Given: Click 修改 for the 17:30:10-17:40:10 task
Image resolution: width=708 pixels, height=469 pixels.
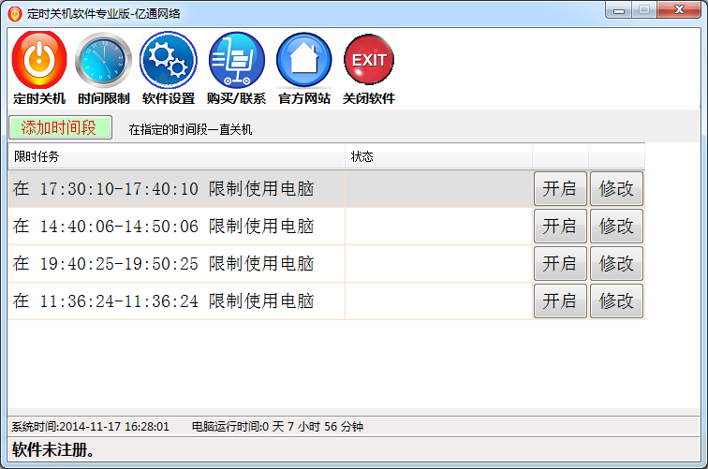Looking at the screenshot, I should tap(616, 189).
